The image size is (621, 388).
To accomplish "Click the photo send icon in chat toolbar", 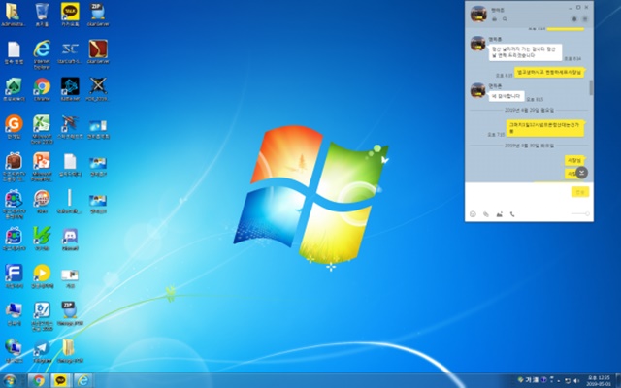I will [x=499, y=214].
